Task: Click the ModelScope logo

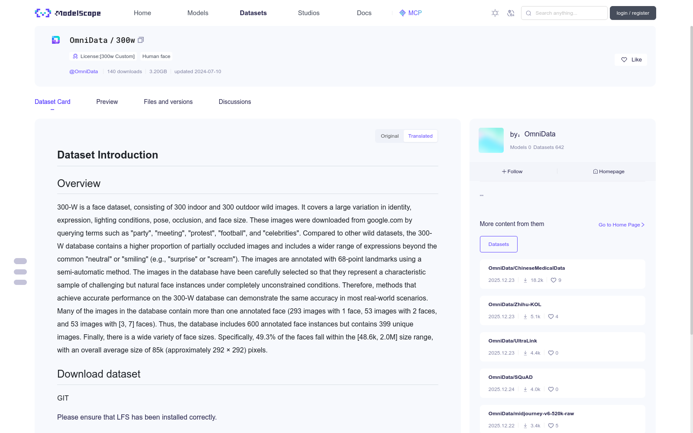Action: 68,13
